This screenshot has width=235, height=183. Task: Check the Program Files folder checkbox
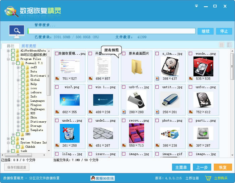(13, 59)
